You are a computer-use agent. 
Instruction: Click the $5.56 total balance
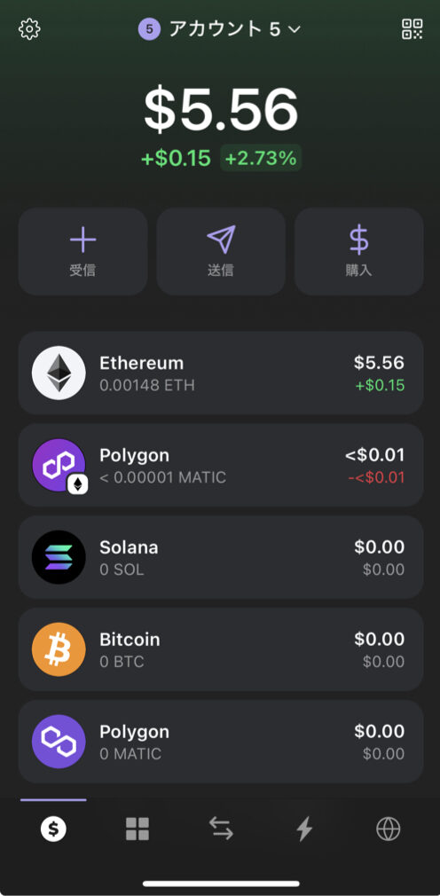pyautogui.click(x=221, y=109)
